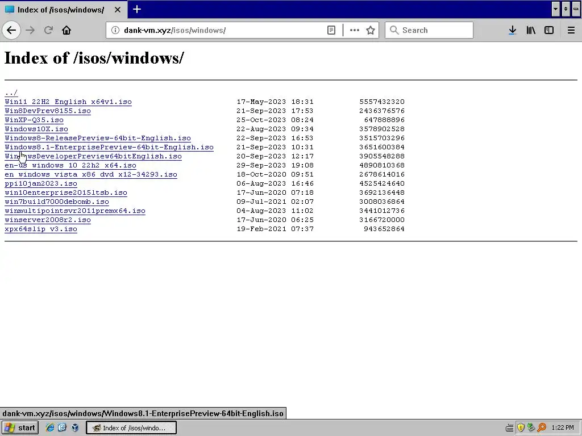Click the date '18-Oct-2020 09:51'
The width and height of the screenshot is (582, 436).
[x=275, y=174]
